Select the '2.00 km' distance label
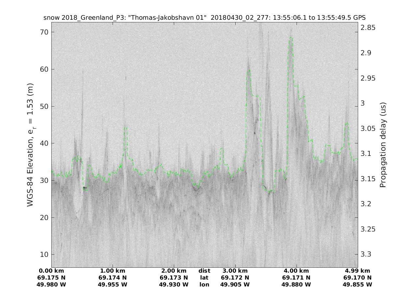Viewport: 395px width, 296px height. (174, 271)
